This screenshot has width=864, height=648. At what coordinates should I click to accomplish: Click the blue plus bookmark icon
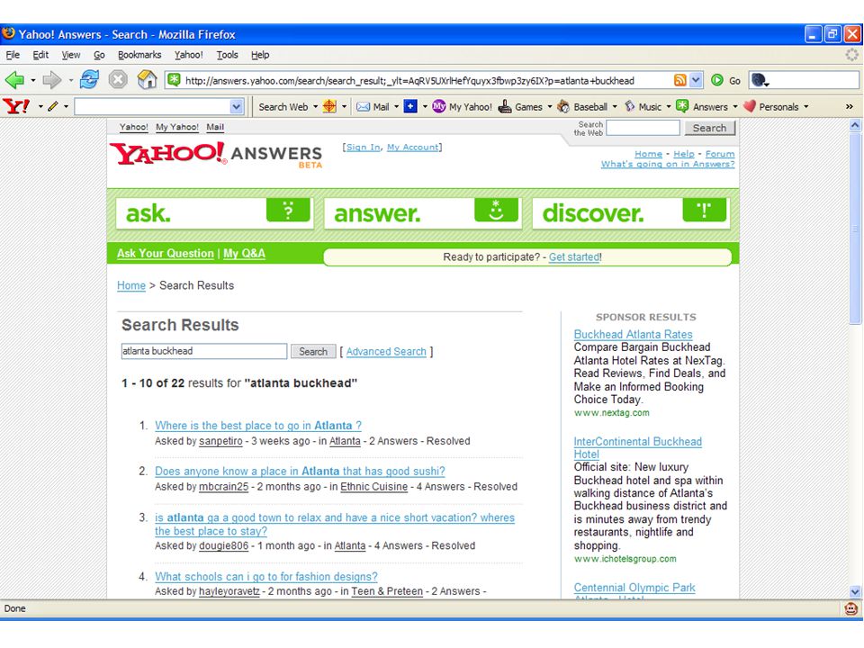[410, 106]
